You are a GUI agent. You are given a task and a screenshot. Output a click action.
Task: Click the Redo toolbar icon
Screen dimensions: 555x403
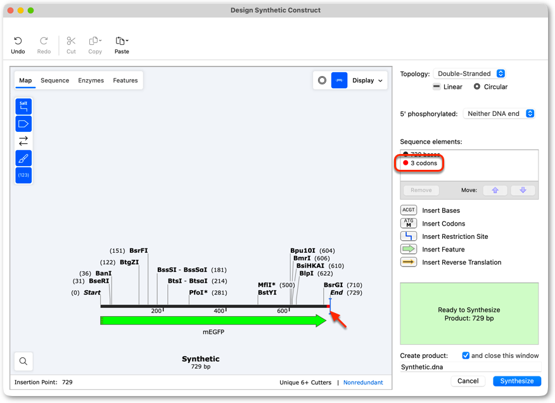pos(44,41)
